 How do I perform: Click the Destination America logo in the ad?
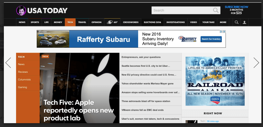(x=215, y=100)
